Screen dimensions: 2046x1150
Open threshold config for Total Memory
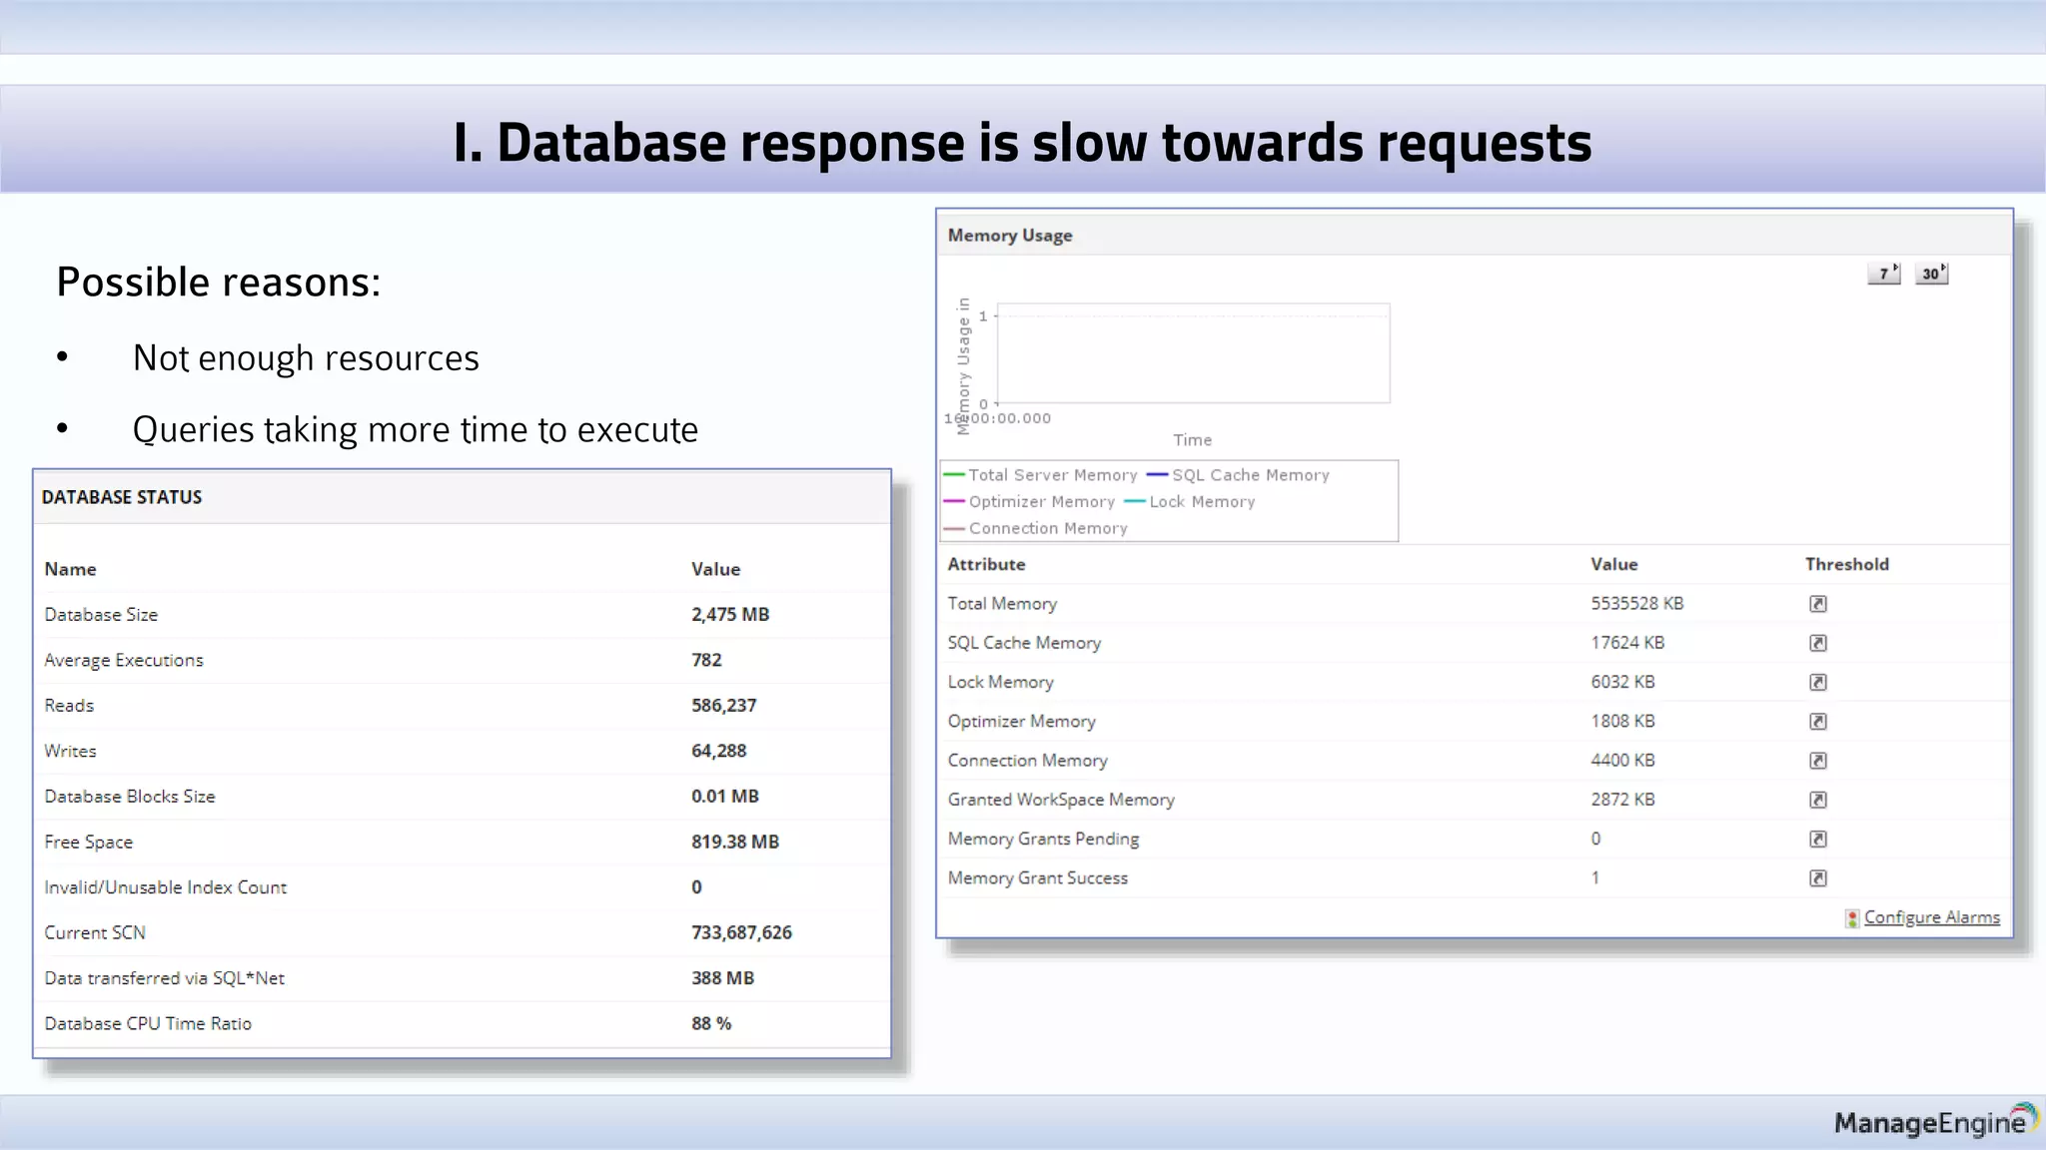coord(1818,604)
